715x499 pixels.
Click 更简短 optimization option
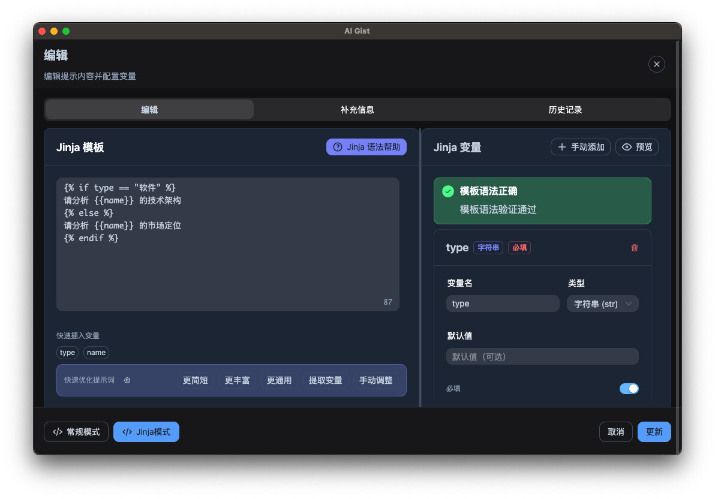(x=195, y=380)
